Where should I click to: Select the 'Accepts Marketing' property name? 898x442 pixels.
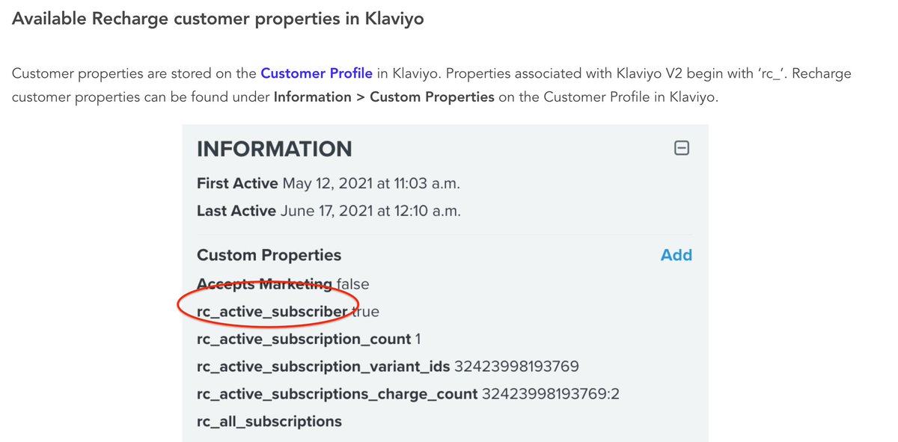tap(264, 284)
